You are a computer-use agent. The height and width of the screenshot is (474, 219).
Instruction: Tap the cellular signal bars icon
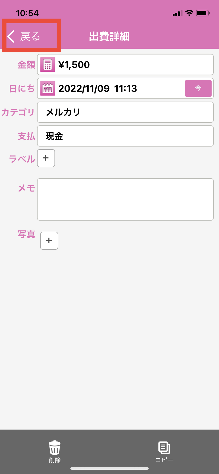(177, 13)
